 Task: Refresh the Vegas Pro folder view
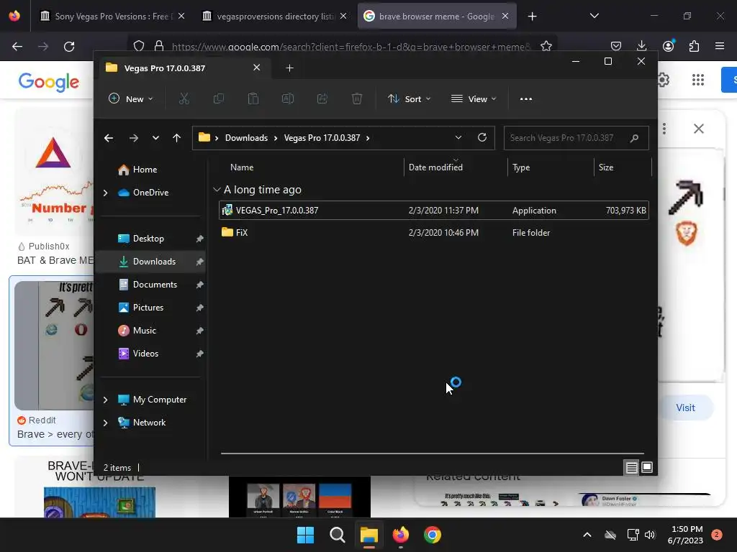481,137
